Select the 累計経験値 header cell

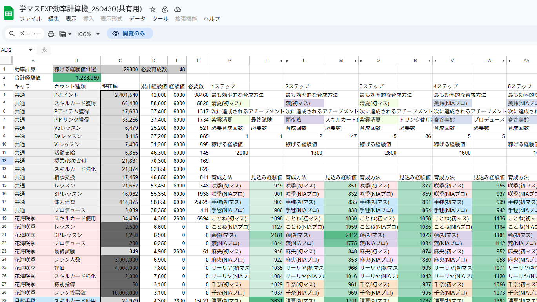tap(153, 86)
